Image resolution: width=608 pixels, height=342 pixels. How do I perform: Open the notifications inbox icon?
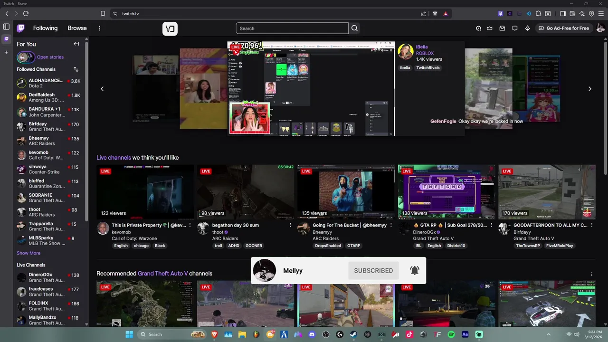pyautogui.click(x=502, y=28)
